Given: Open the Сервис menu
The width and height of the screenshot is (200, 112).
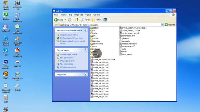Looking at the screenshot, I should pos(88,15).
